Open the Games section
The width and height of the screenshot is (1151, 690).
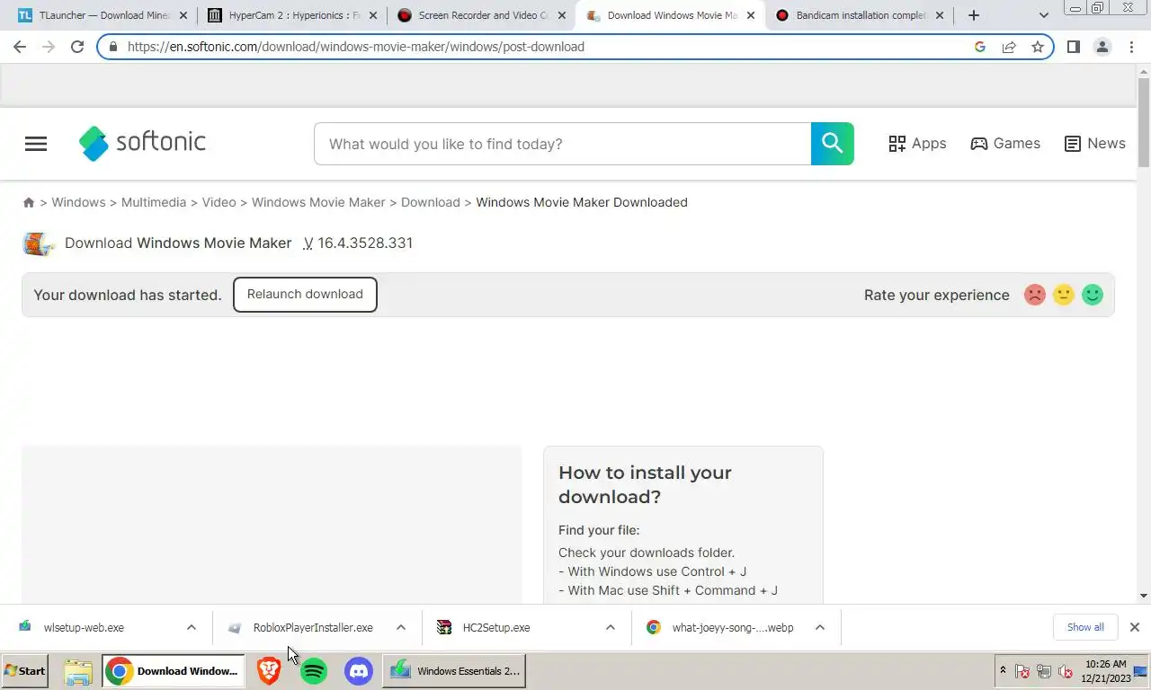tap(1005, 144)
